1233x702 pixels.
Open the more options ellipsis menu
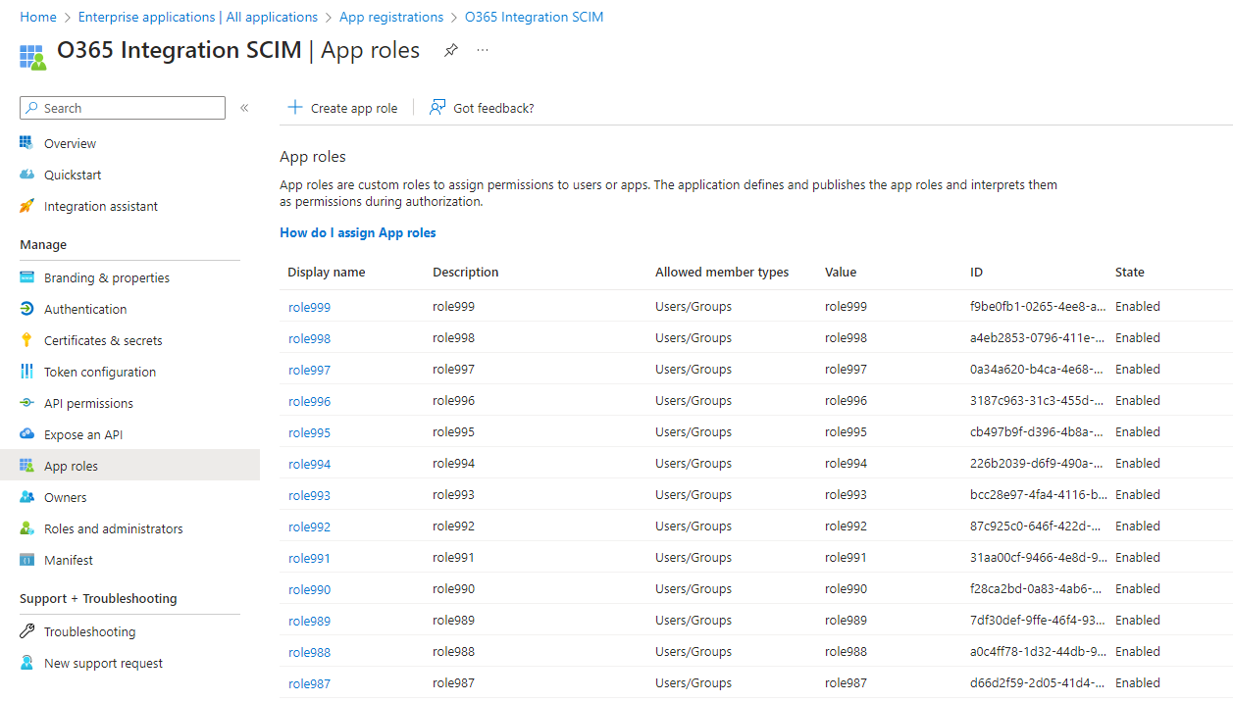coord(483,50)
